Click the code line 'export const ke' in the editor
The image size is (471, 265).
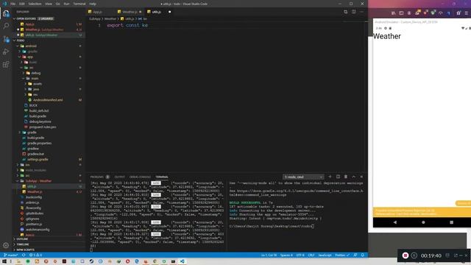(x=127, y=25)
